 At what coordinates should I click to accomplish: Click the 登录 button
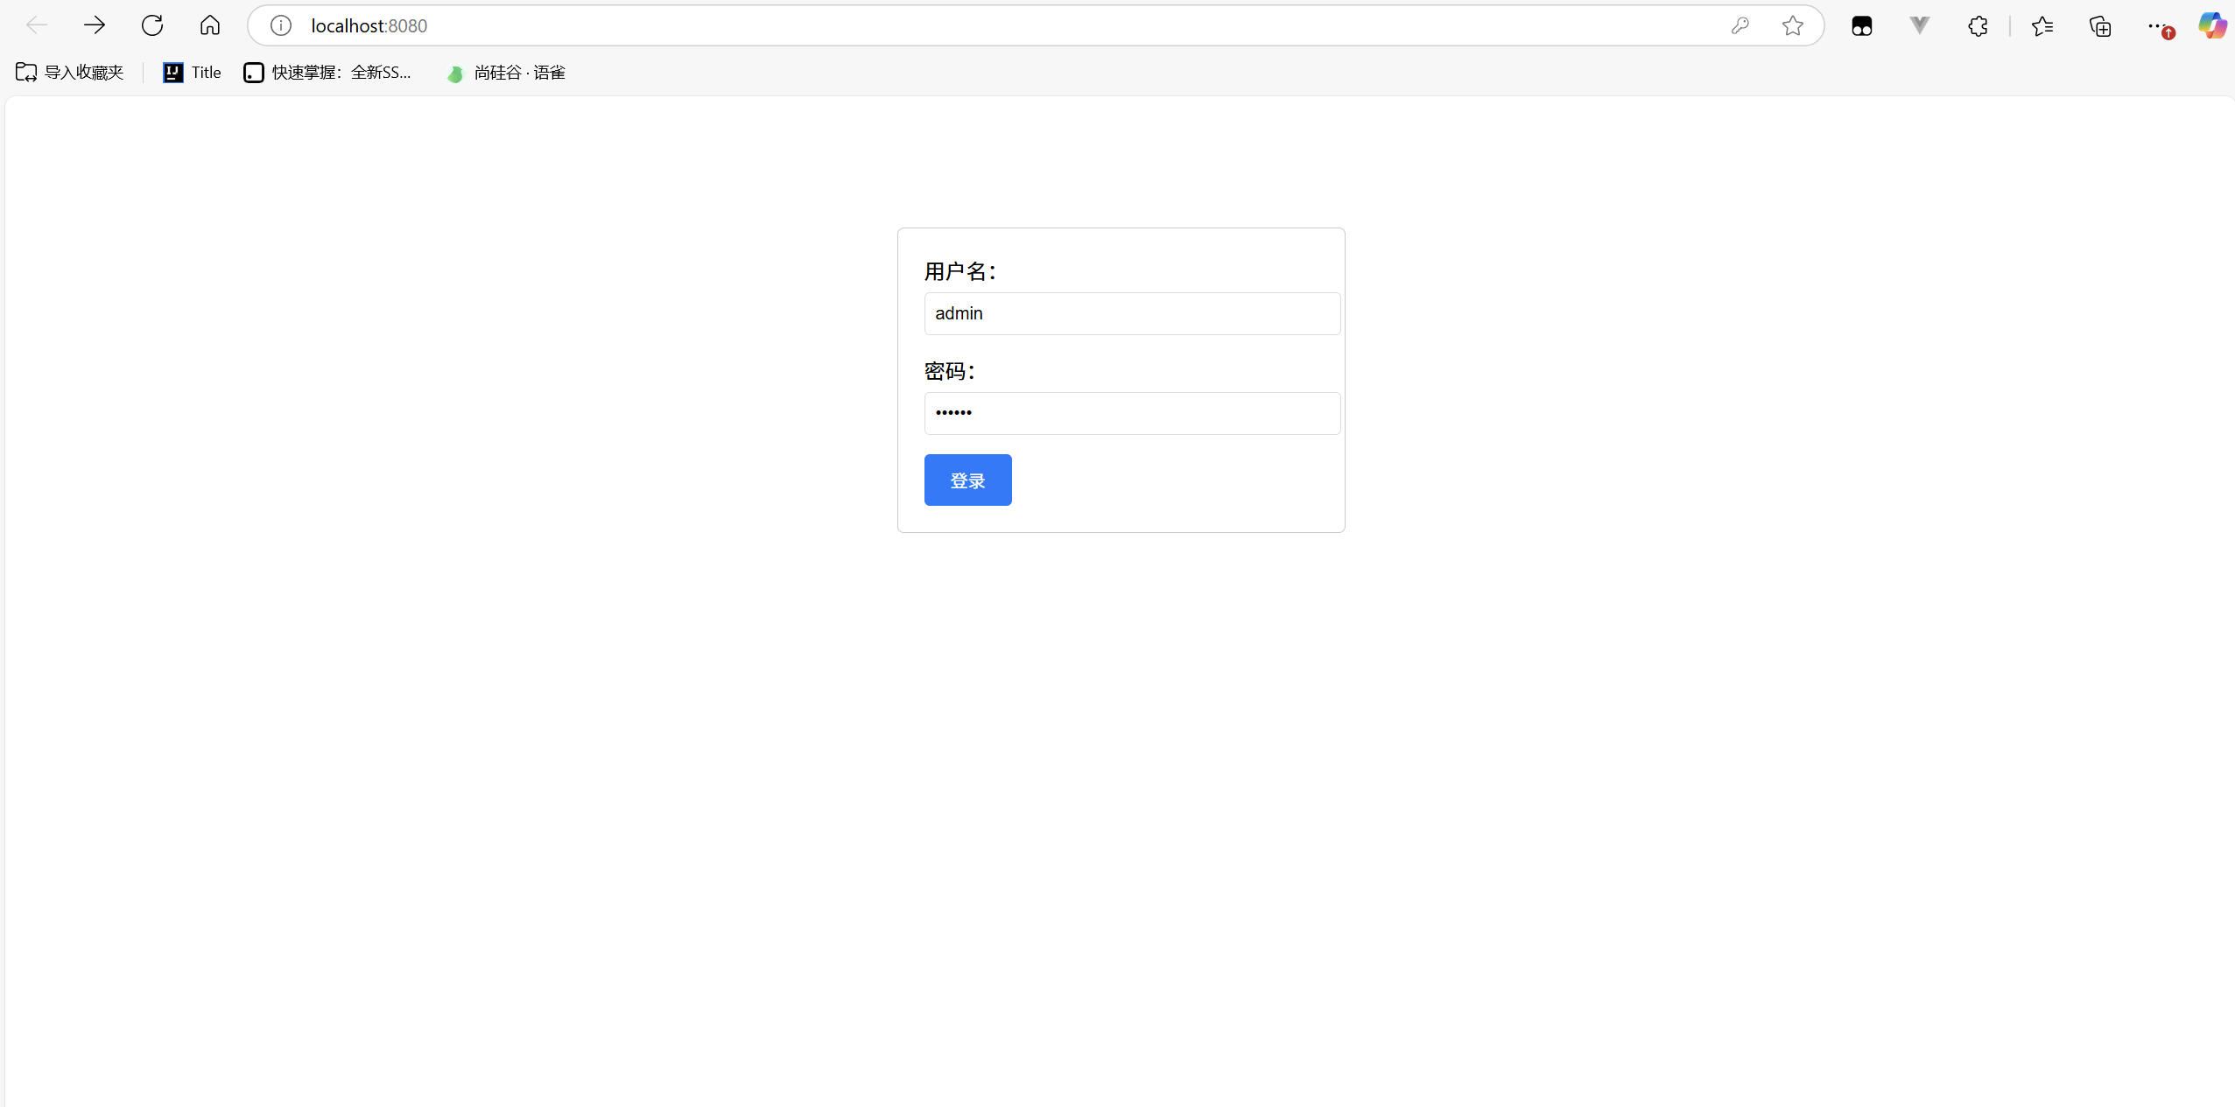(x=967, y=480)
